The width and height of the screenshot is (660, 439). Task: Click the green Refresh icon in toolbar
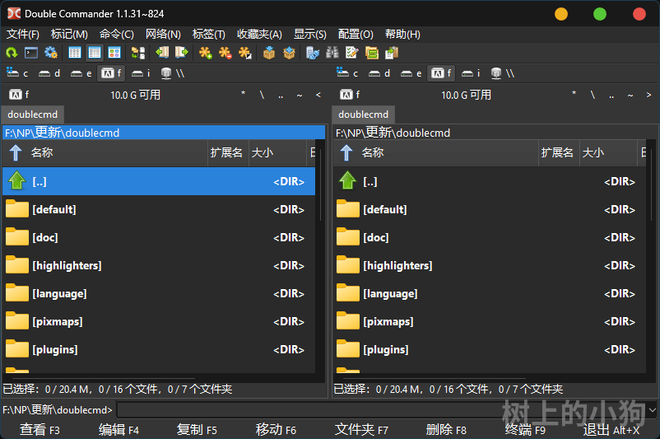tap(12, 53)
